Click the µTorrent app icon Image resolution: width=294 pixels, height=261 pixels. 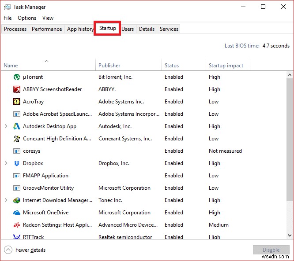[17, 77]
